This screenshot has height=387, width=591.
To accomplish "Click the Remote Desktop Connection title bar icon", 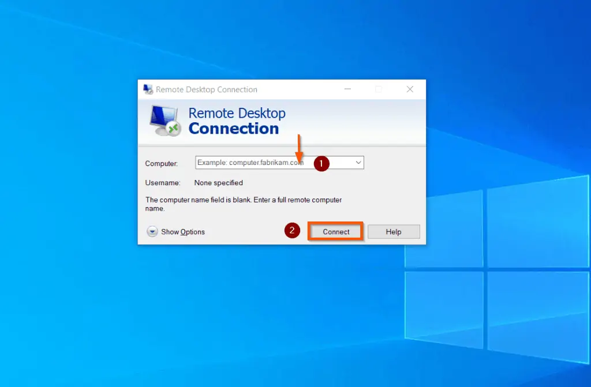I will tap(148, 89).
